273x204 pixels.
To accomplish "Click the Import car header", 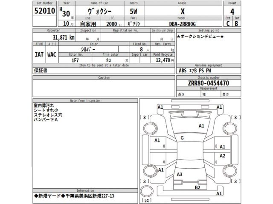I will pyautogui.click(x=139, y=55).
